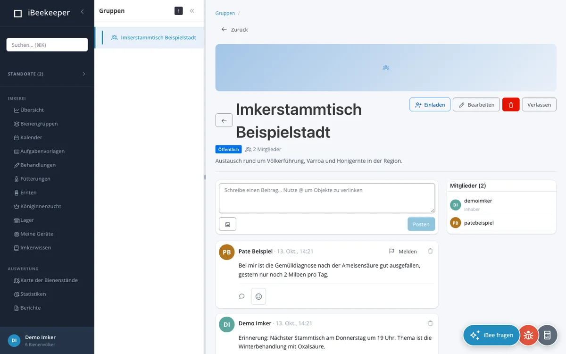The height and width of the screenshot is (354, 566).
Task: Click the Zurück back link
Action: [x=234, y=30]
